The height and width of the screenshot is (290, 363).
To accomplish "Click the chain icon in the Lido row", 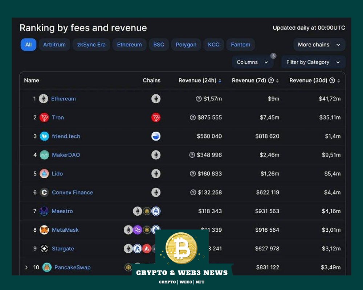I will pos(156,174).
